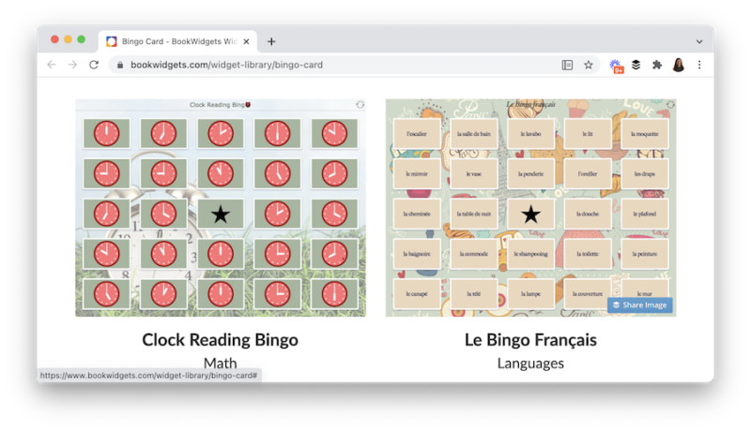Select the "l'oreiller" bingo square
The width and height of the screenshot is (751, 431).
click(588, 174)
